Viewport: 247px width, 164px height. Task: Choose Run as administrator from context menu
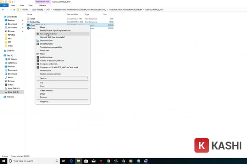[63, 34]
